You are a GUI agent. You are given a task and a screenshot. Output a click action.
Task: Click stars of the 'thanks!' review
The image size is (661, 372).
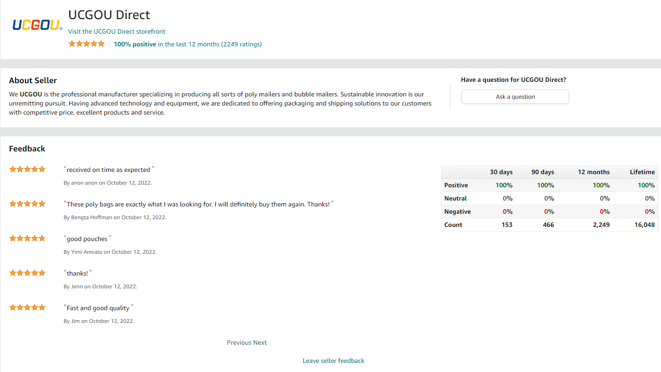point(27,273)
